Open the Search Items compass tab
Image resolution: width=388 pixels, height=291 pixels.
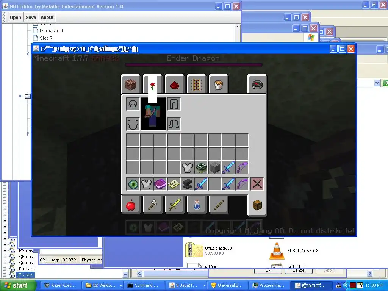(257, 84)
